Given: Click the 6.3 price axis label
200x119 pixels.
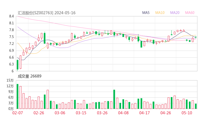Looking at the screenshot, I should 11,64.
